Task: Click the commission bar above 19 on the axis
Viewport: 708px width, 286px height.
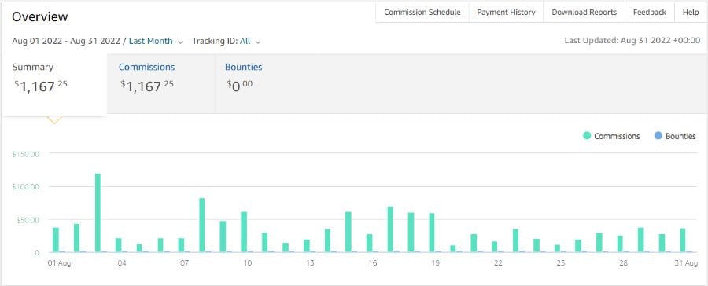Action: coord(432,233)
